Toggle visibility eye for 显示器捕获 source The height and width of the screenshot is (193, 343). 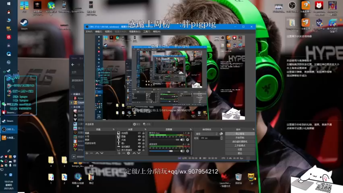139,150
